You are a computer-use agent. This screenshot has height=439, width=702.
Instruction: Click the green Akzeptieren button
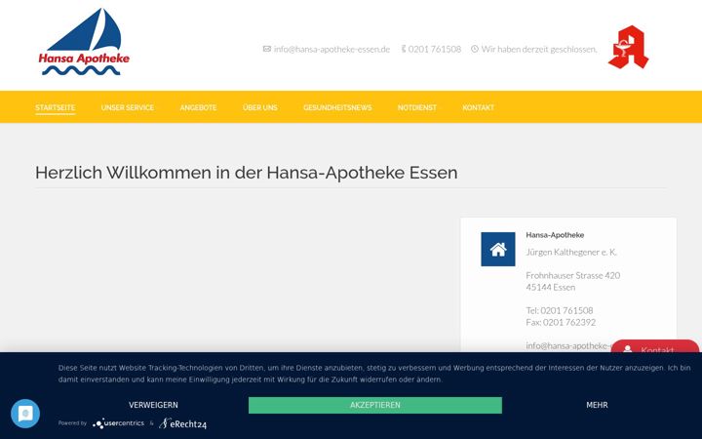coord(375,405)
